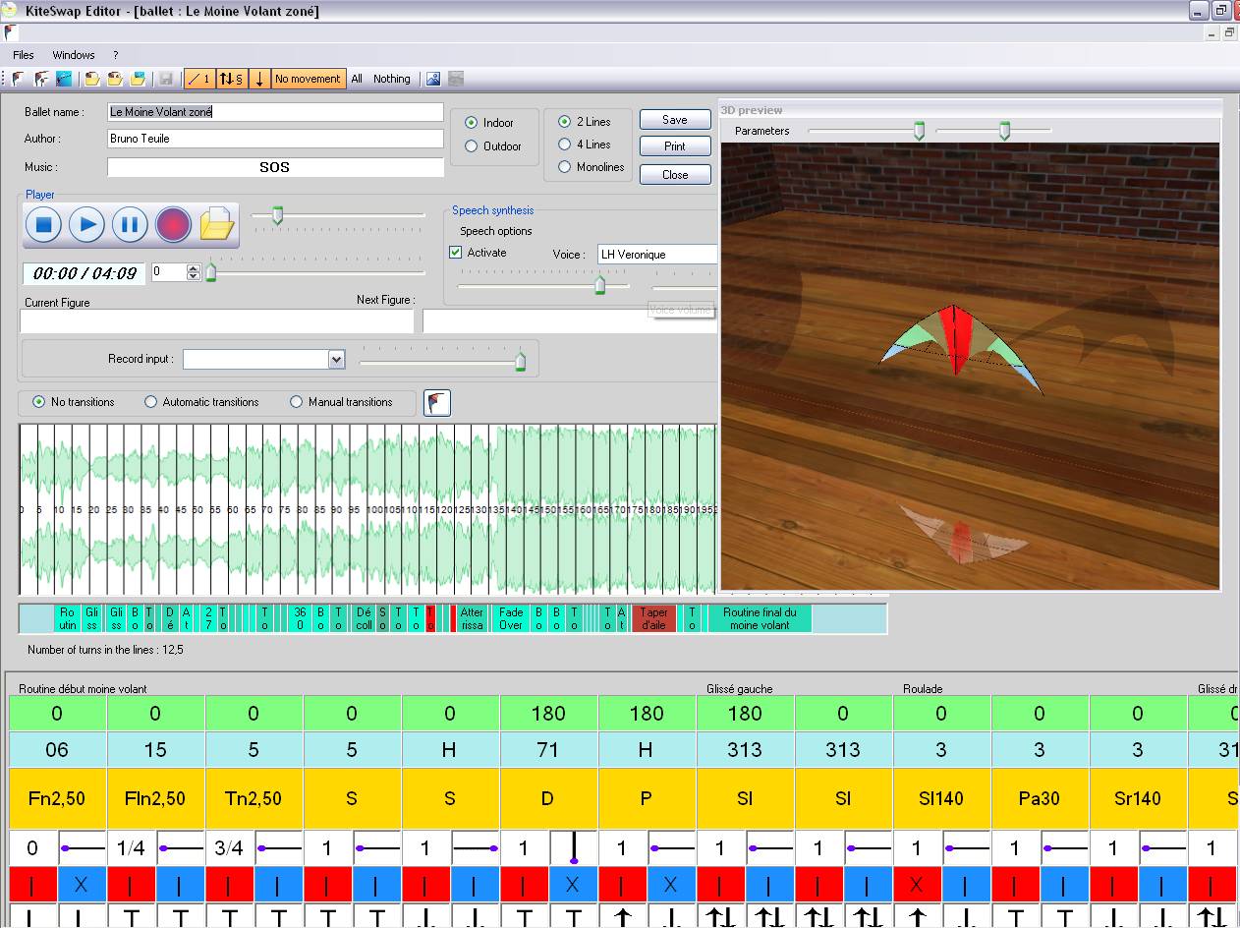Click the first kite icon in the toolbar

click(19, 79)
